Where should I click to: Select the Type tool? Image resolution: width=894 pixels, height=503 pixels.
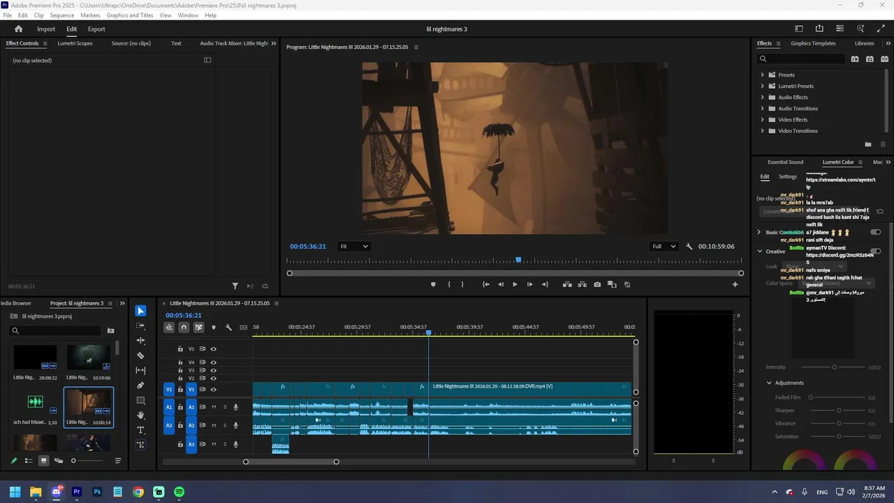click(140, 430)
